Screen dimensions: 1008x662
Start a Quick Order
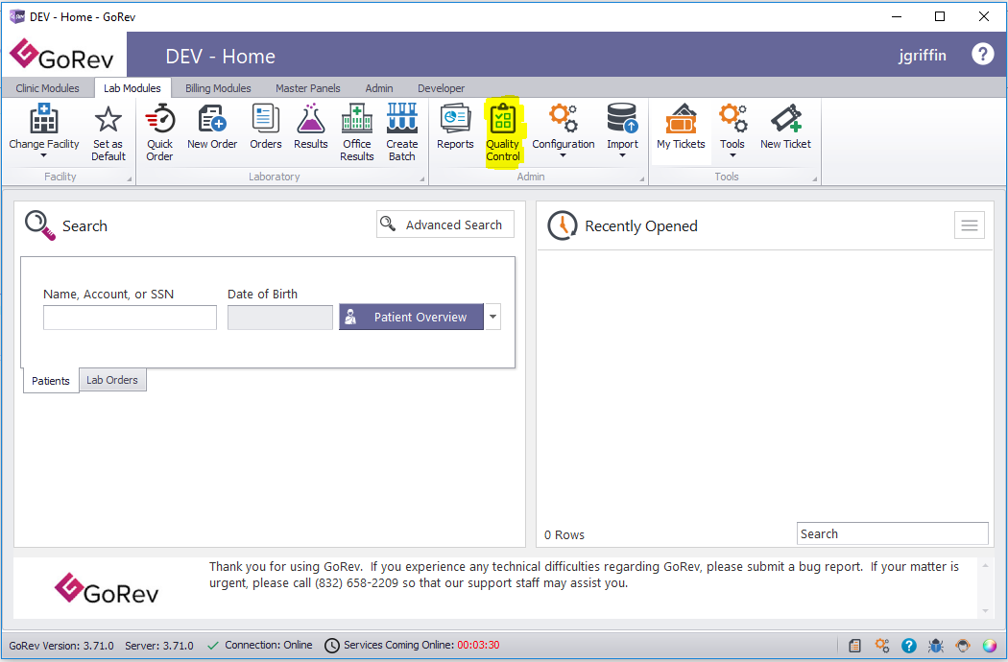click(159, 133)
